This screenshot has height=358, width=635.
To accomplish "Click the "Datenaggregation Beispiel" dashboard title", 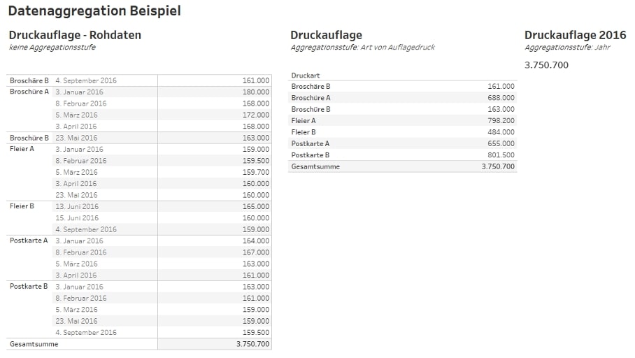I will (x=94, y=11).
